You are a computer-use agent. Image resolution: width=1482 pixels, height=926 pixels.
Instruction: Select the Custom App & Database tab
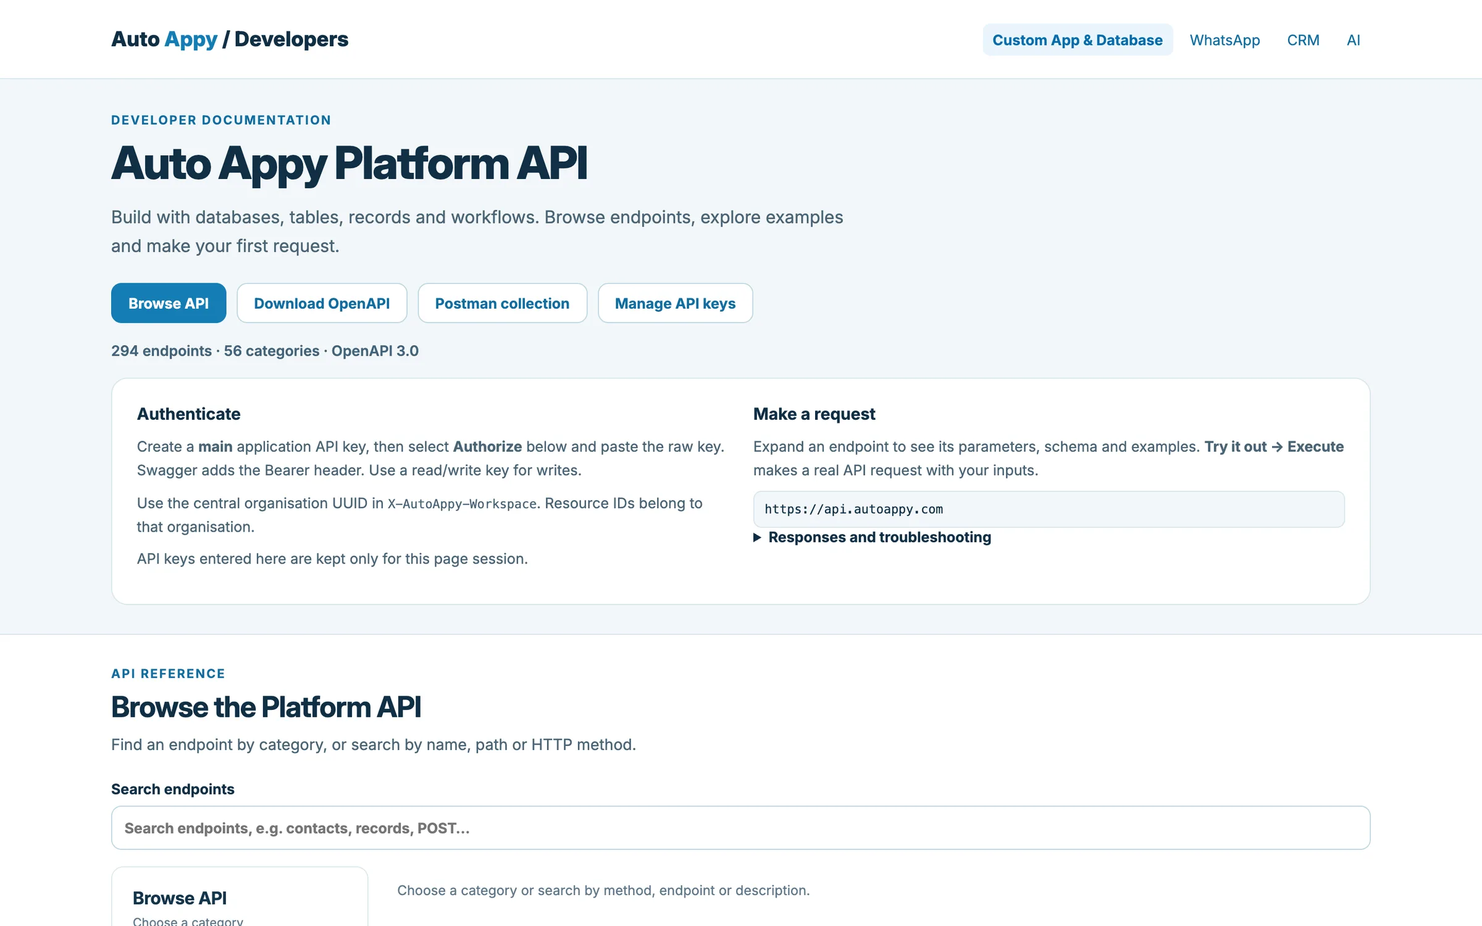1078,40
